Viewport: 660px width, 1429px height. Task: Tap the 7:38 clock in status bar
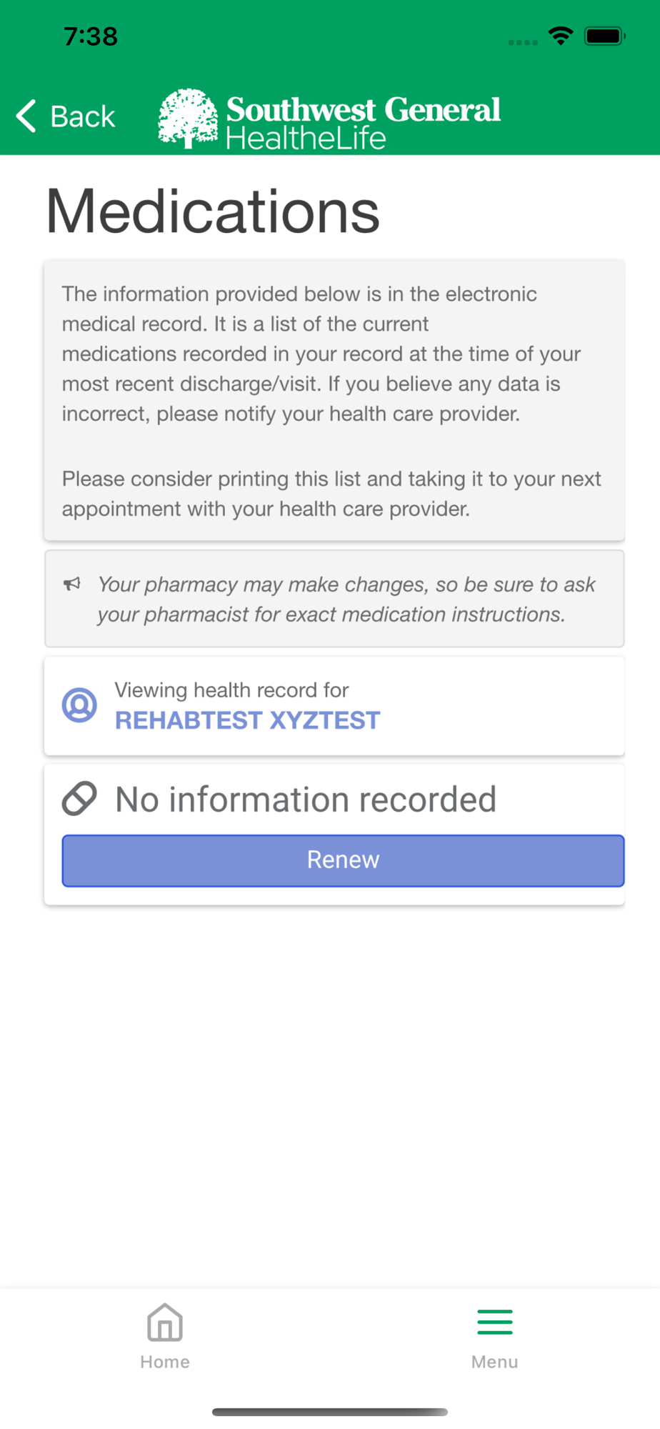[x=91, y=36]
